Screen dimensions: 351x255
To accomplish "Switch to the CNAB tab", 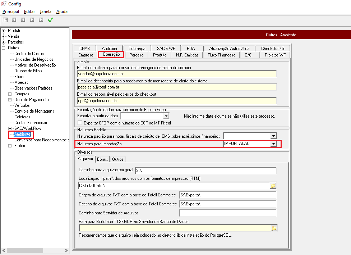I will 85,49.
